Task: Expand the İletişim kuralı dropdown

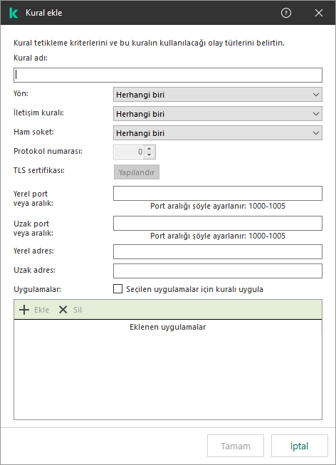Action: click(x=218, y=114)
